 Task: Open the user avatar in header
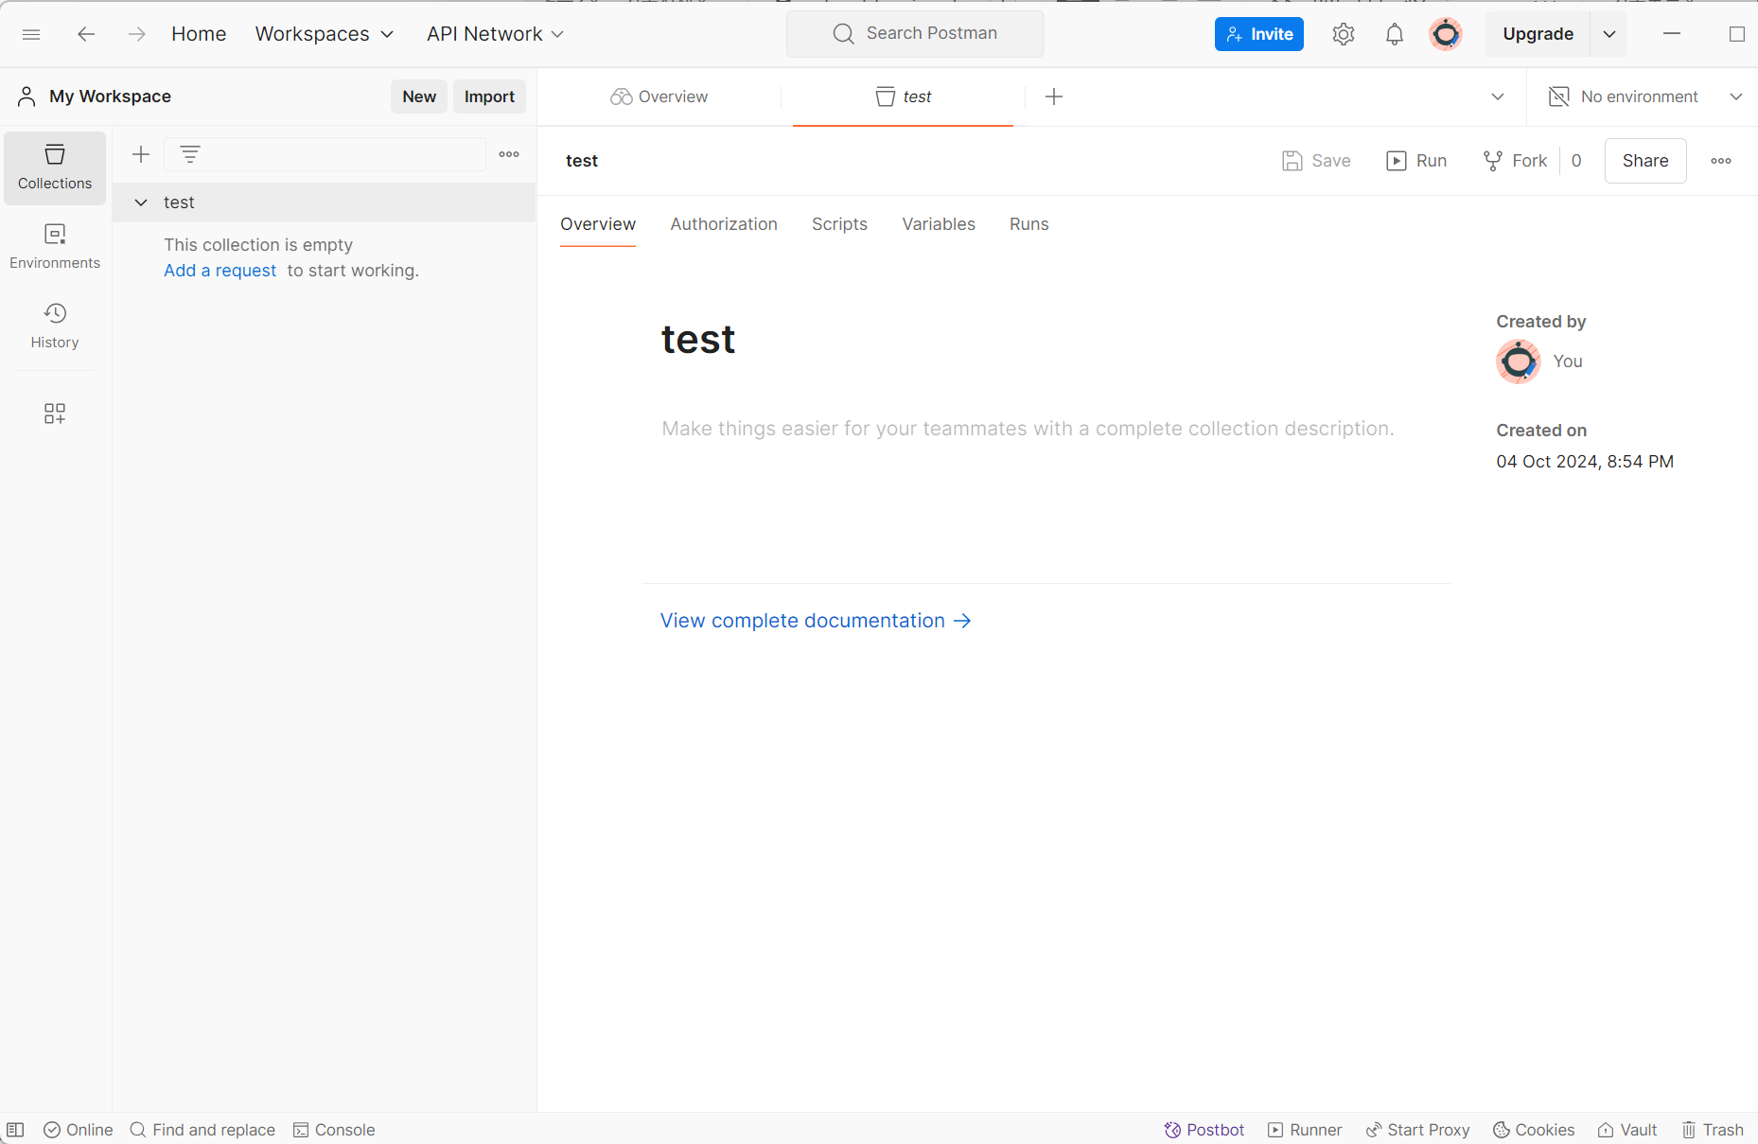coord(1446,34)
